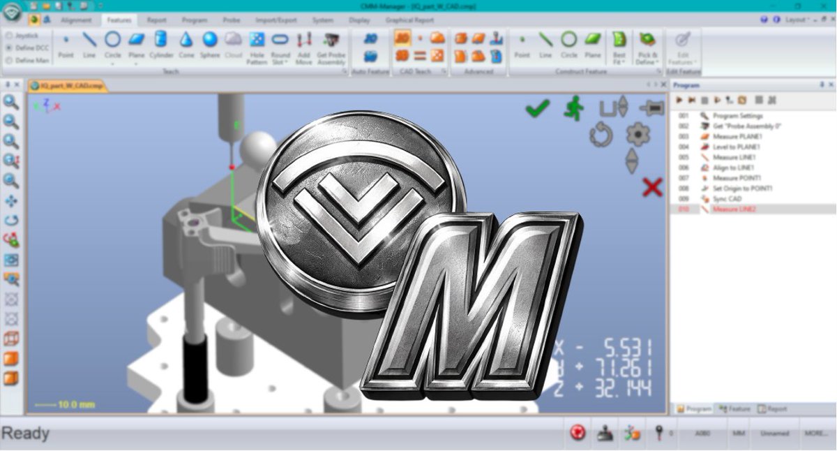Image resolution: width=837 pixels, height=451 pixels.
Task: Select the Sphere feature tool
Action: click(210, 45)
